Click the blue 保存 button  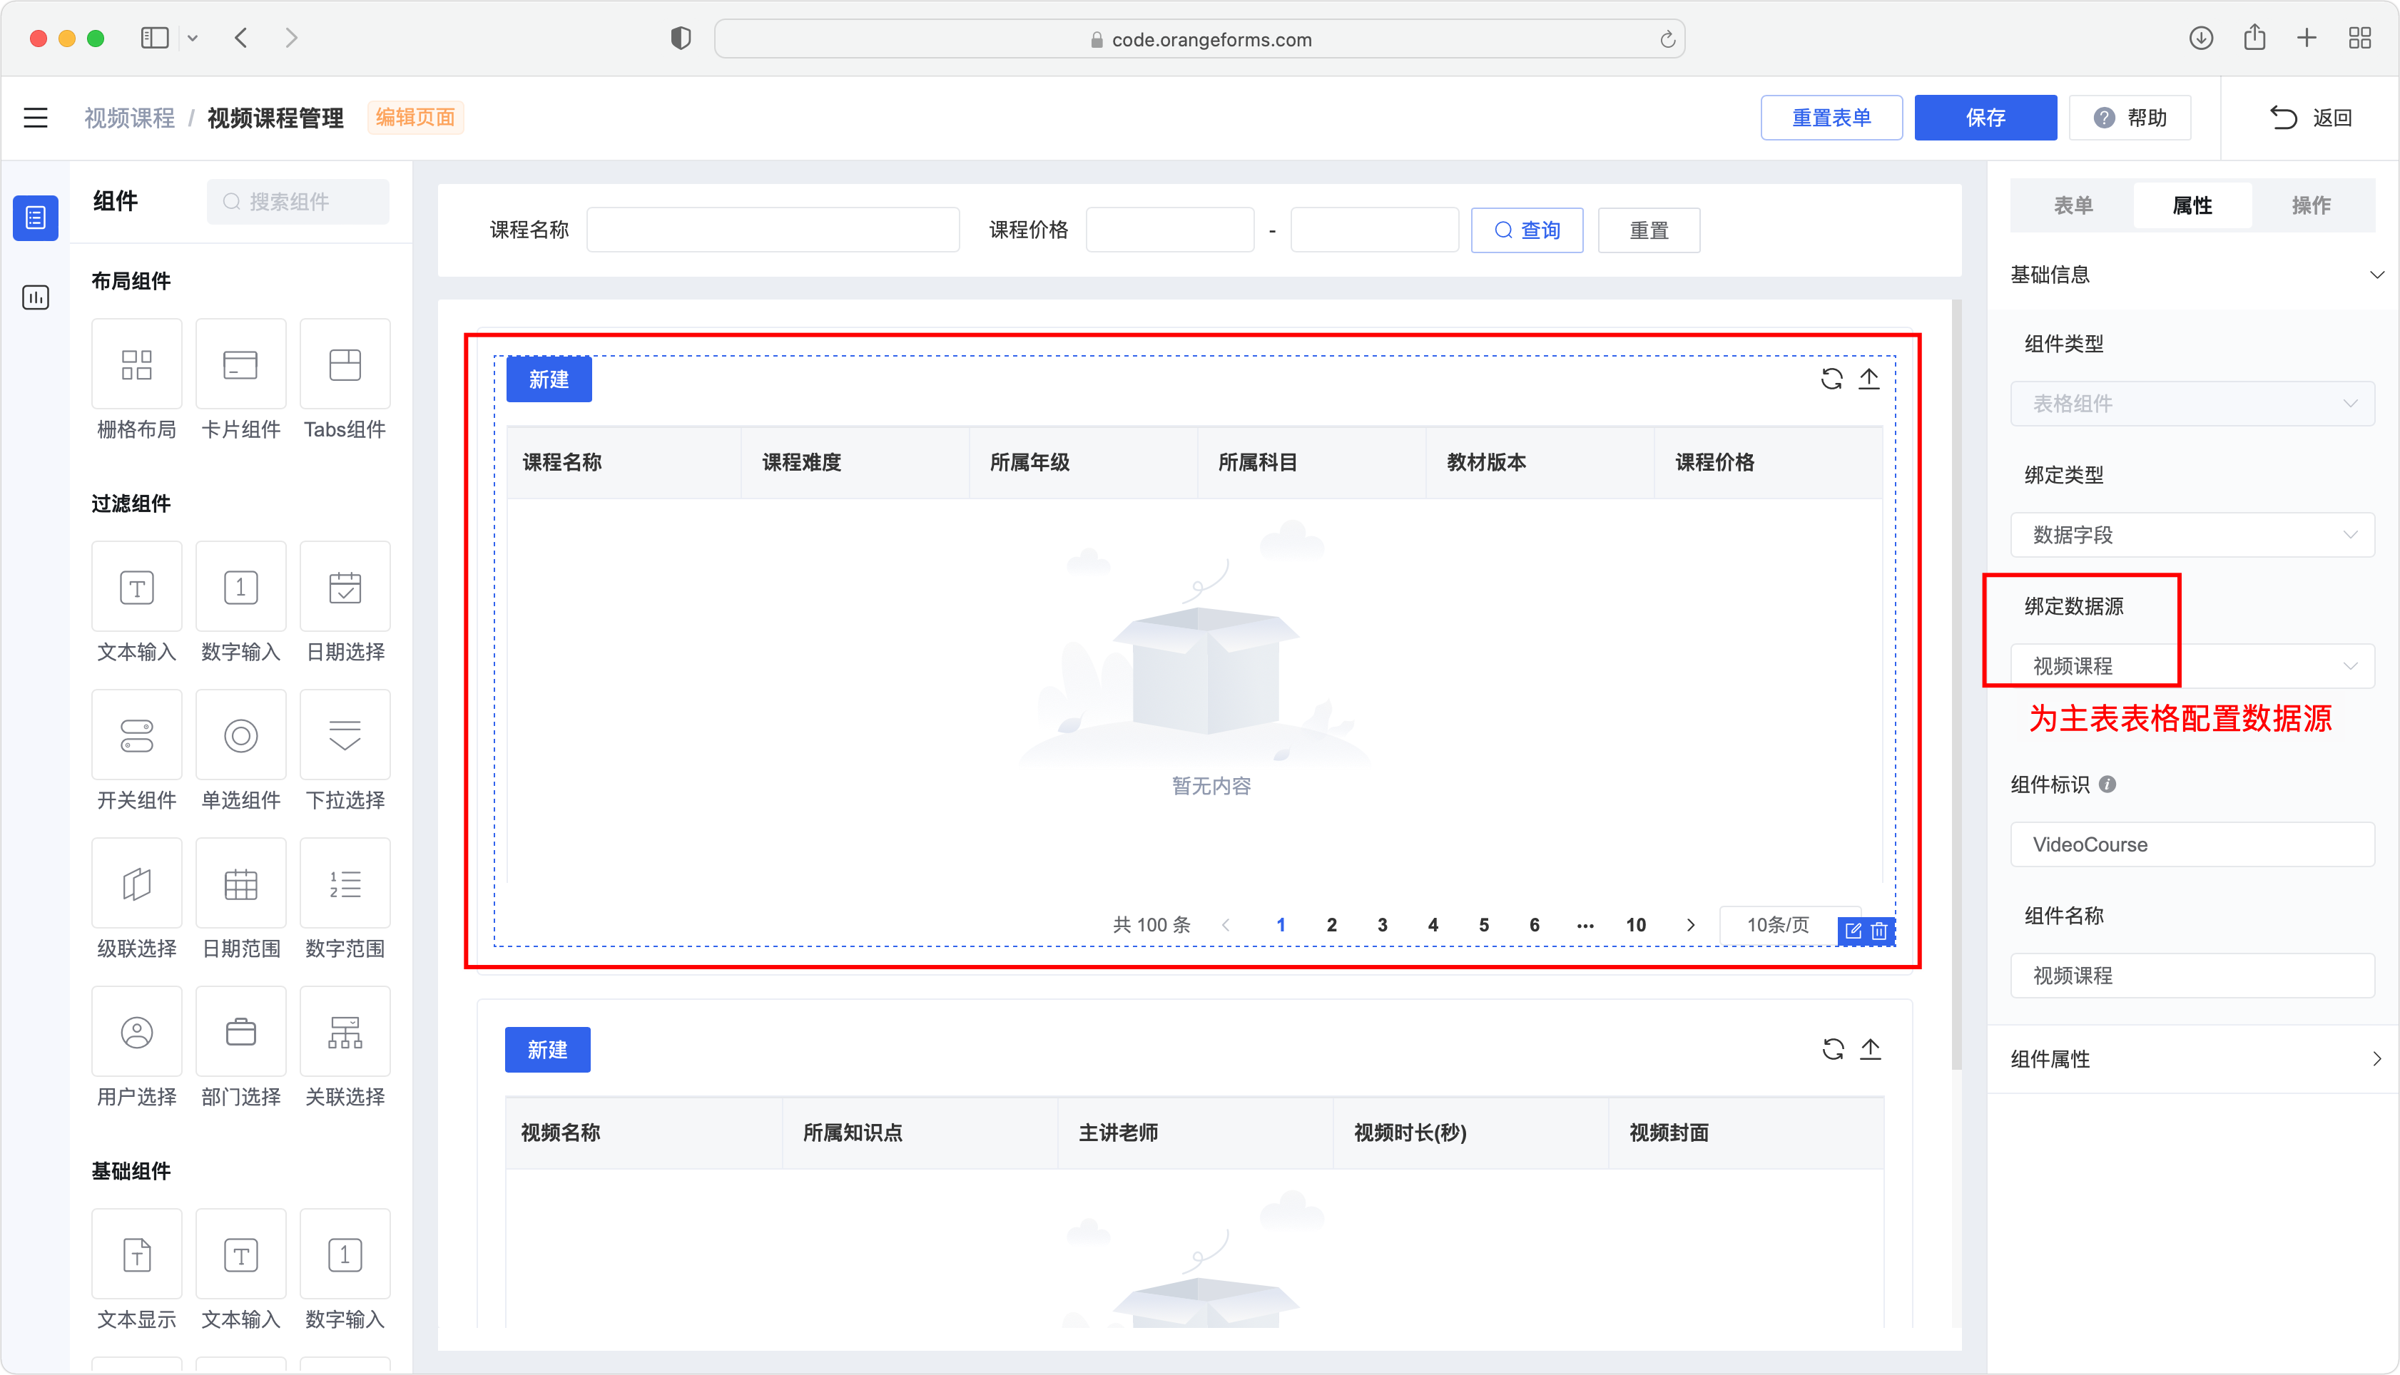point(1985,117)
